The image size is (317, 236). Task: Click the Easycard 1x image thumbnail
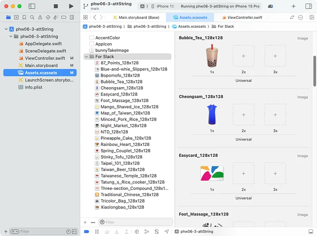tap(212, 173)
